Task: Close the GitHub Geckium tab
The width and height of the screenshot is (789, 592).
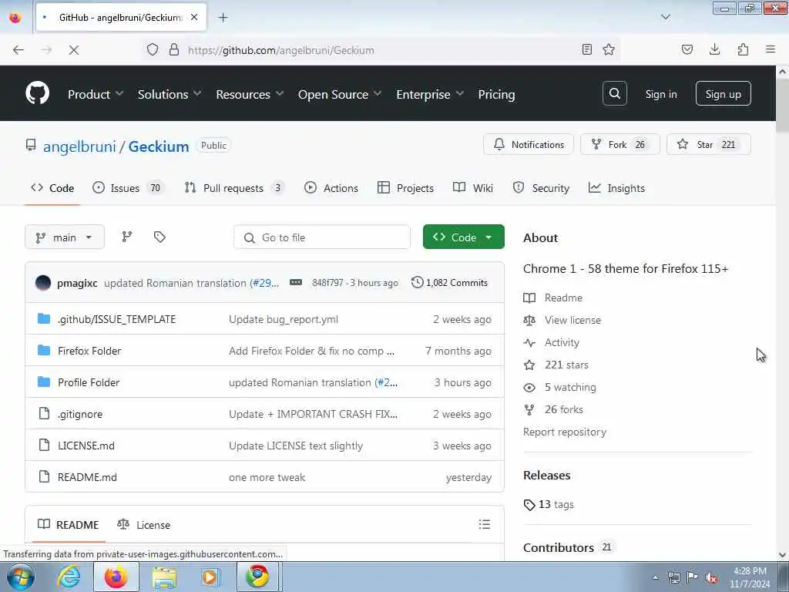Action: tap(194, 17)
